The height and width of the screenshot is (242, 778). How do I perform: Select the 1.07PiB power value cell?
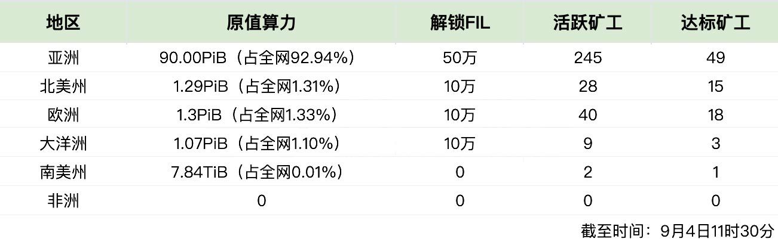pos(261,144)
